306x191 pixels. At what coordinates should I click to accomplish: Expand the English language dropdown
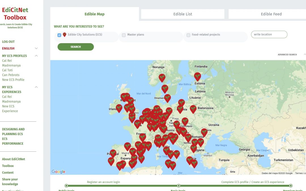[x=36, y=48]
